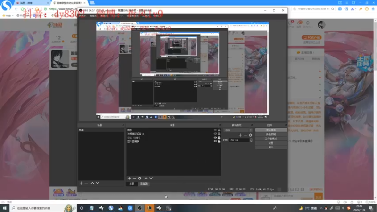The image size is (377, 212).
Task: Click the 退出 exit button in controls
Action: click(x=271, y=147)
